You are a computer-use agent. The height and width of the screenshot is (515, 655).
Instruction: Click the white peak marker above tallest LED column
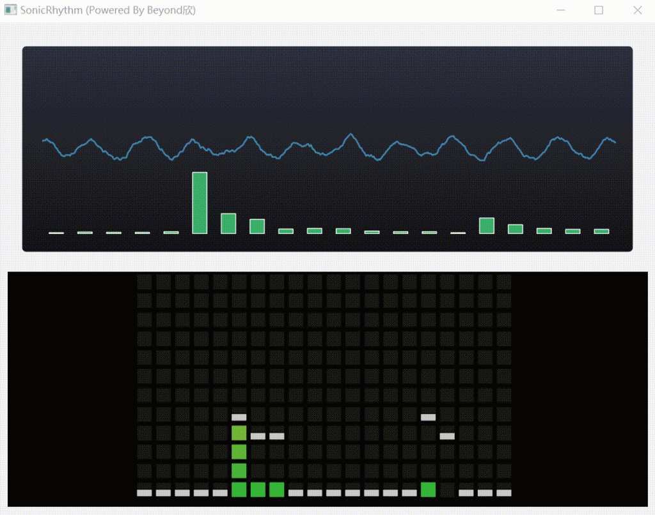[239, 417]
